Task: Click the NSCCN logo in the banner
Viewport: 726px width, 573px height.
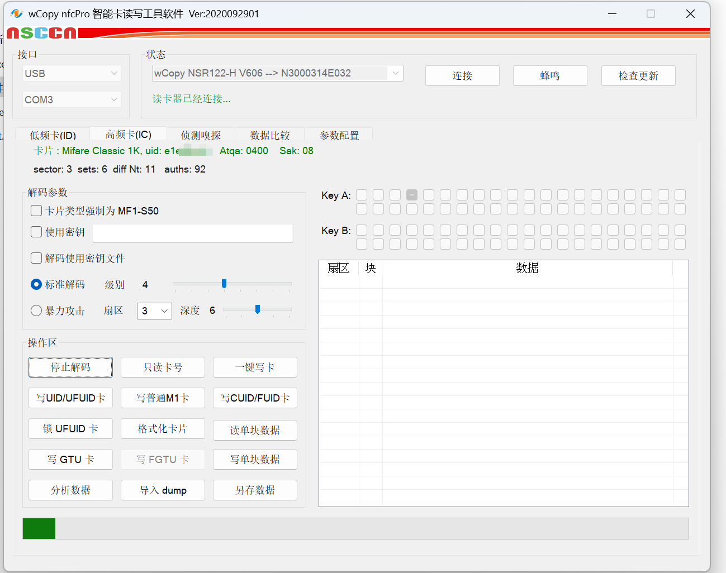Action: pos(41,33)
